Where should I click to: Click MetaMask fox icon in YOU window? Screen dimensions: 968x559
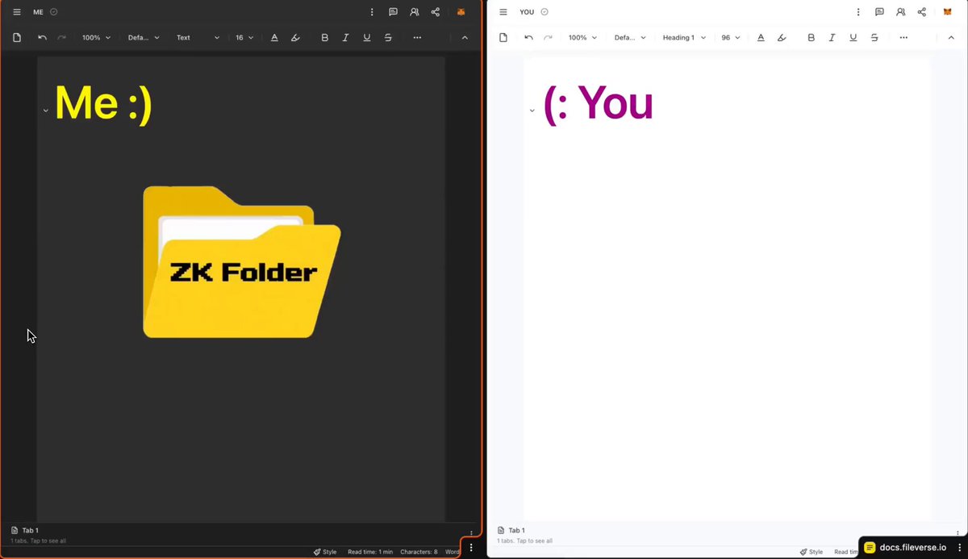coord(948,12)
